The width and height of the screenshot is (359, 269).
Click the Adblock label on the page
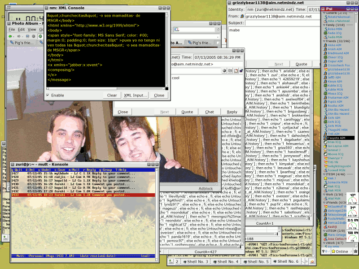point(206,189)
